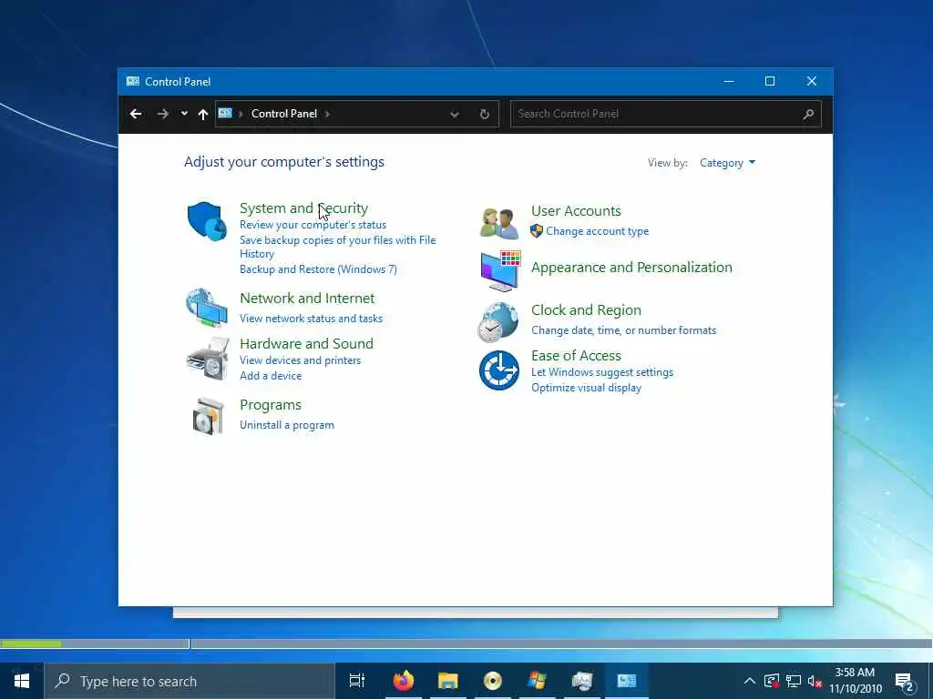Launch Firefox from the taskbar
Image resolution: width=933 pixels, height=699 pixels.
pos(403,681)
